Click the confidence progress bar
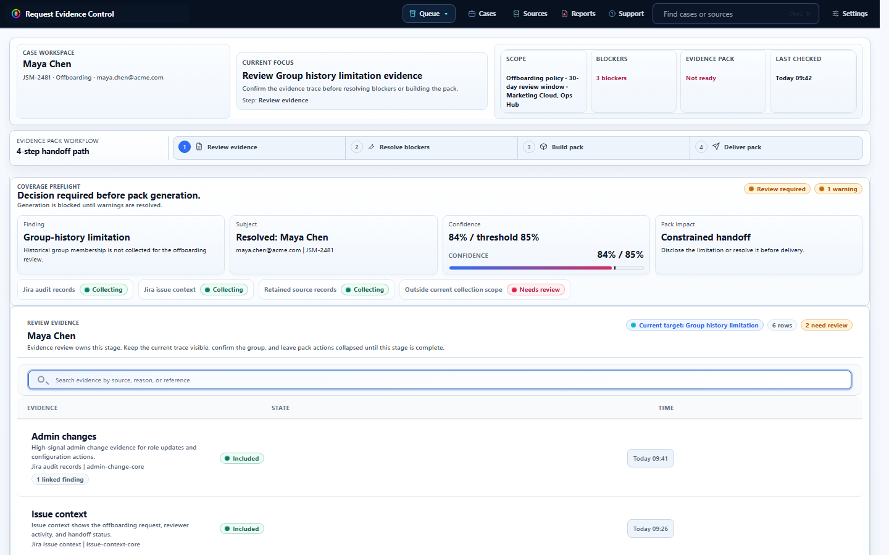The image size is (889, 555). 546,268
